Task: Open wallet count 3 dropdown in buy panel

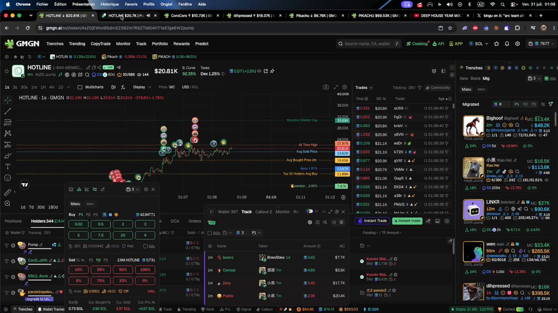Action: 133,189
